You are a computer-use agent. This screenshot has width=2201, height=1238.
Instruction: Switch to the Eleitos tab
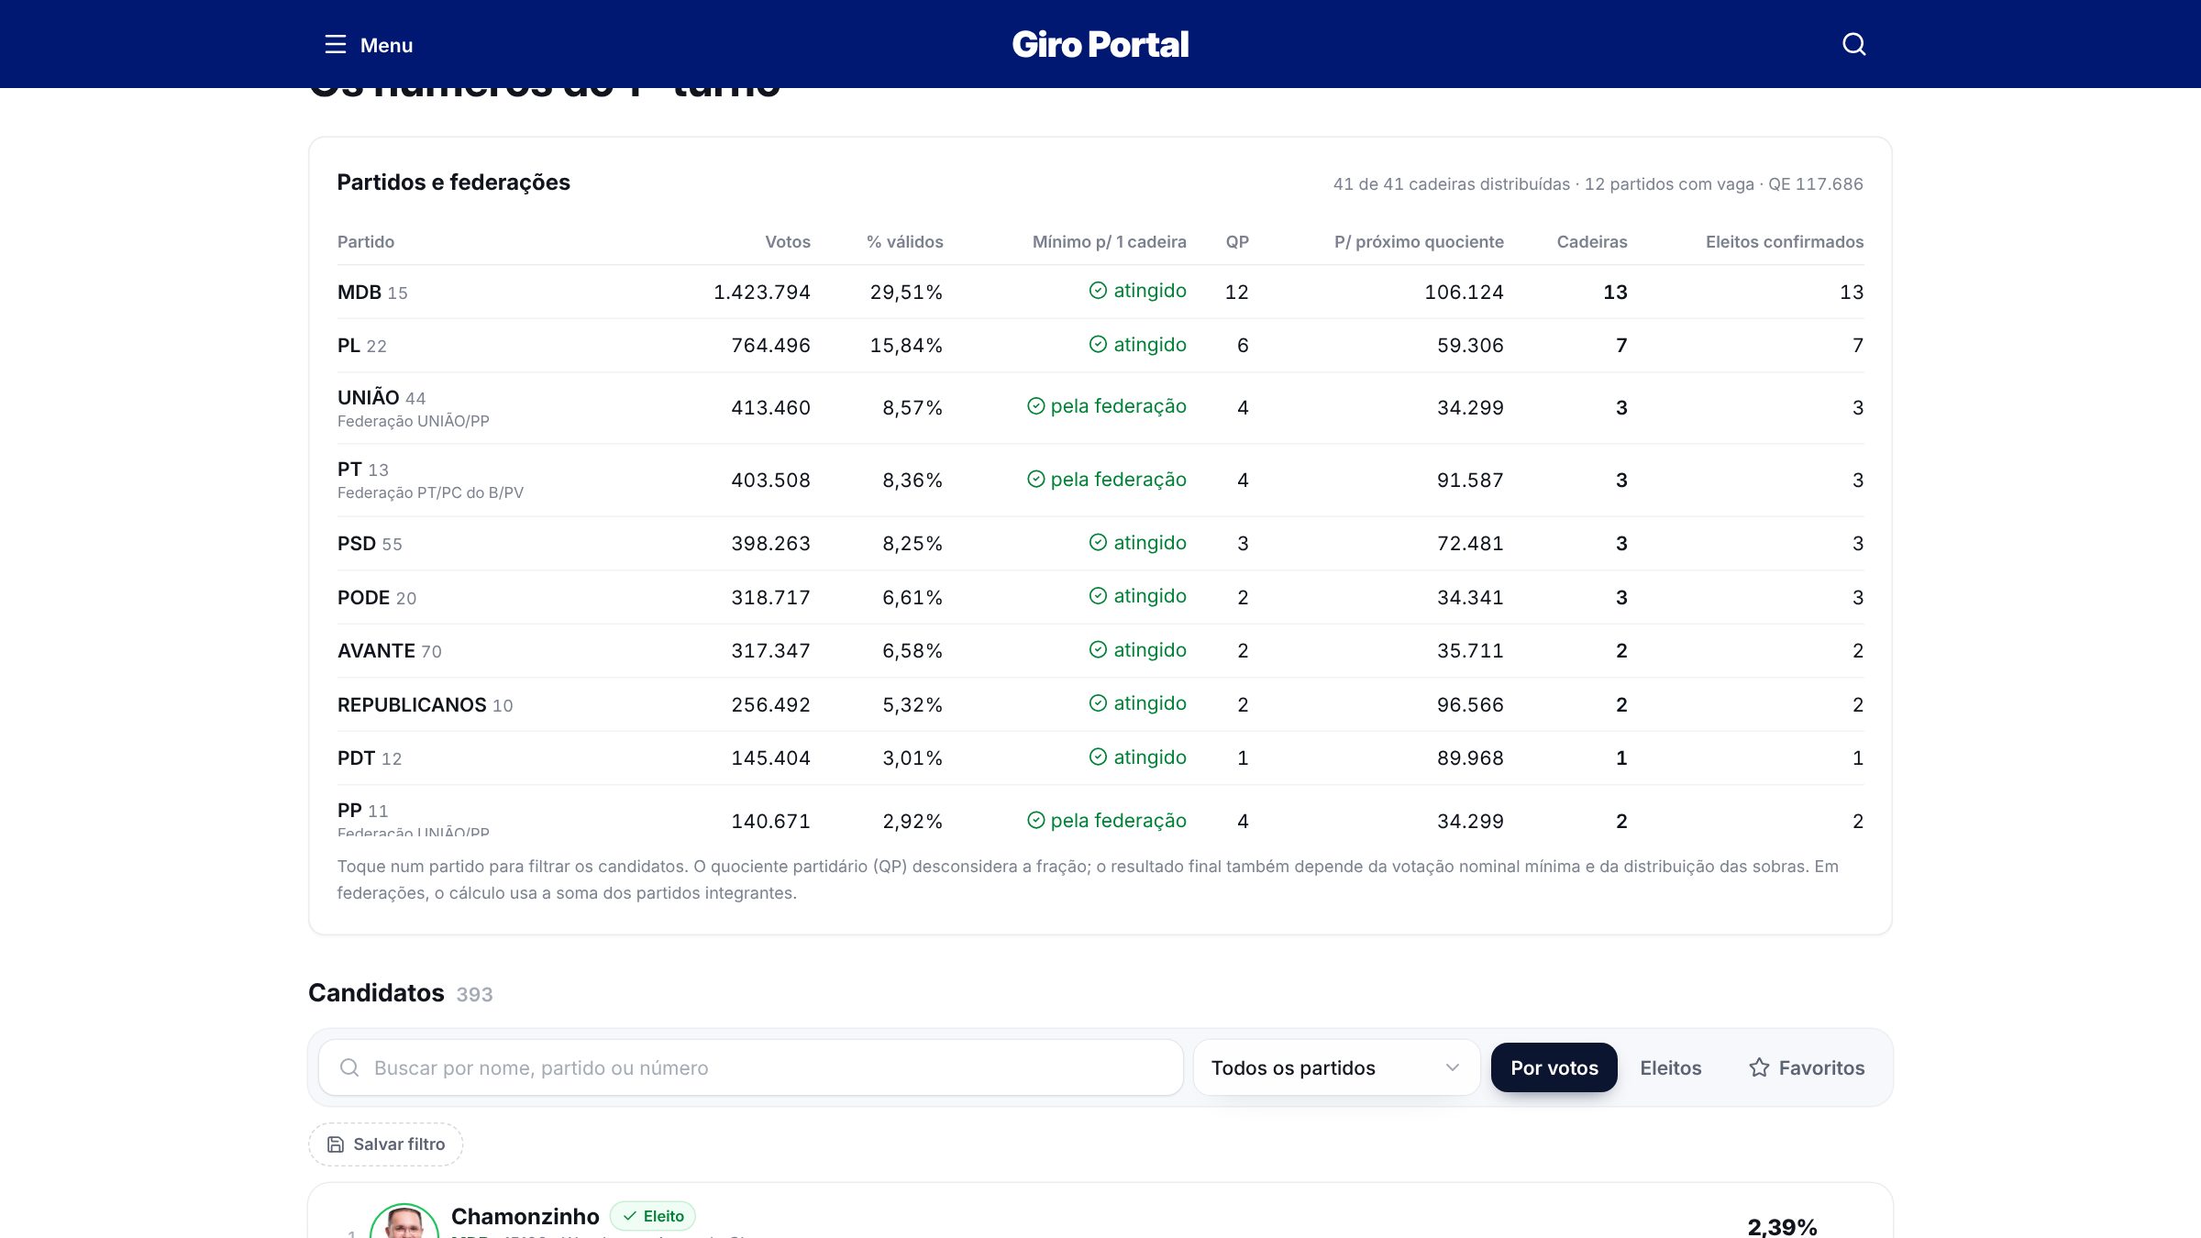1670,1067
